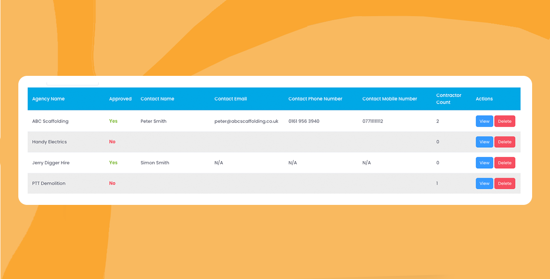This screenshot has height=279, width=550.
Task: Click the green Yes for Jerry Digger Hire
Action: point(113,163)
